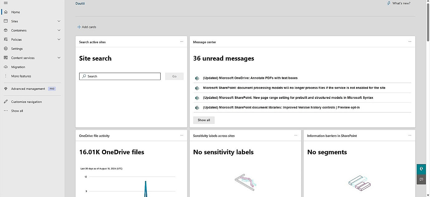Click icon beside document processing models message
Image resolution: width=430 pixels, height=197 pixels.
[x=197, y=88]
